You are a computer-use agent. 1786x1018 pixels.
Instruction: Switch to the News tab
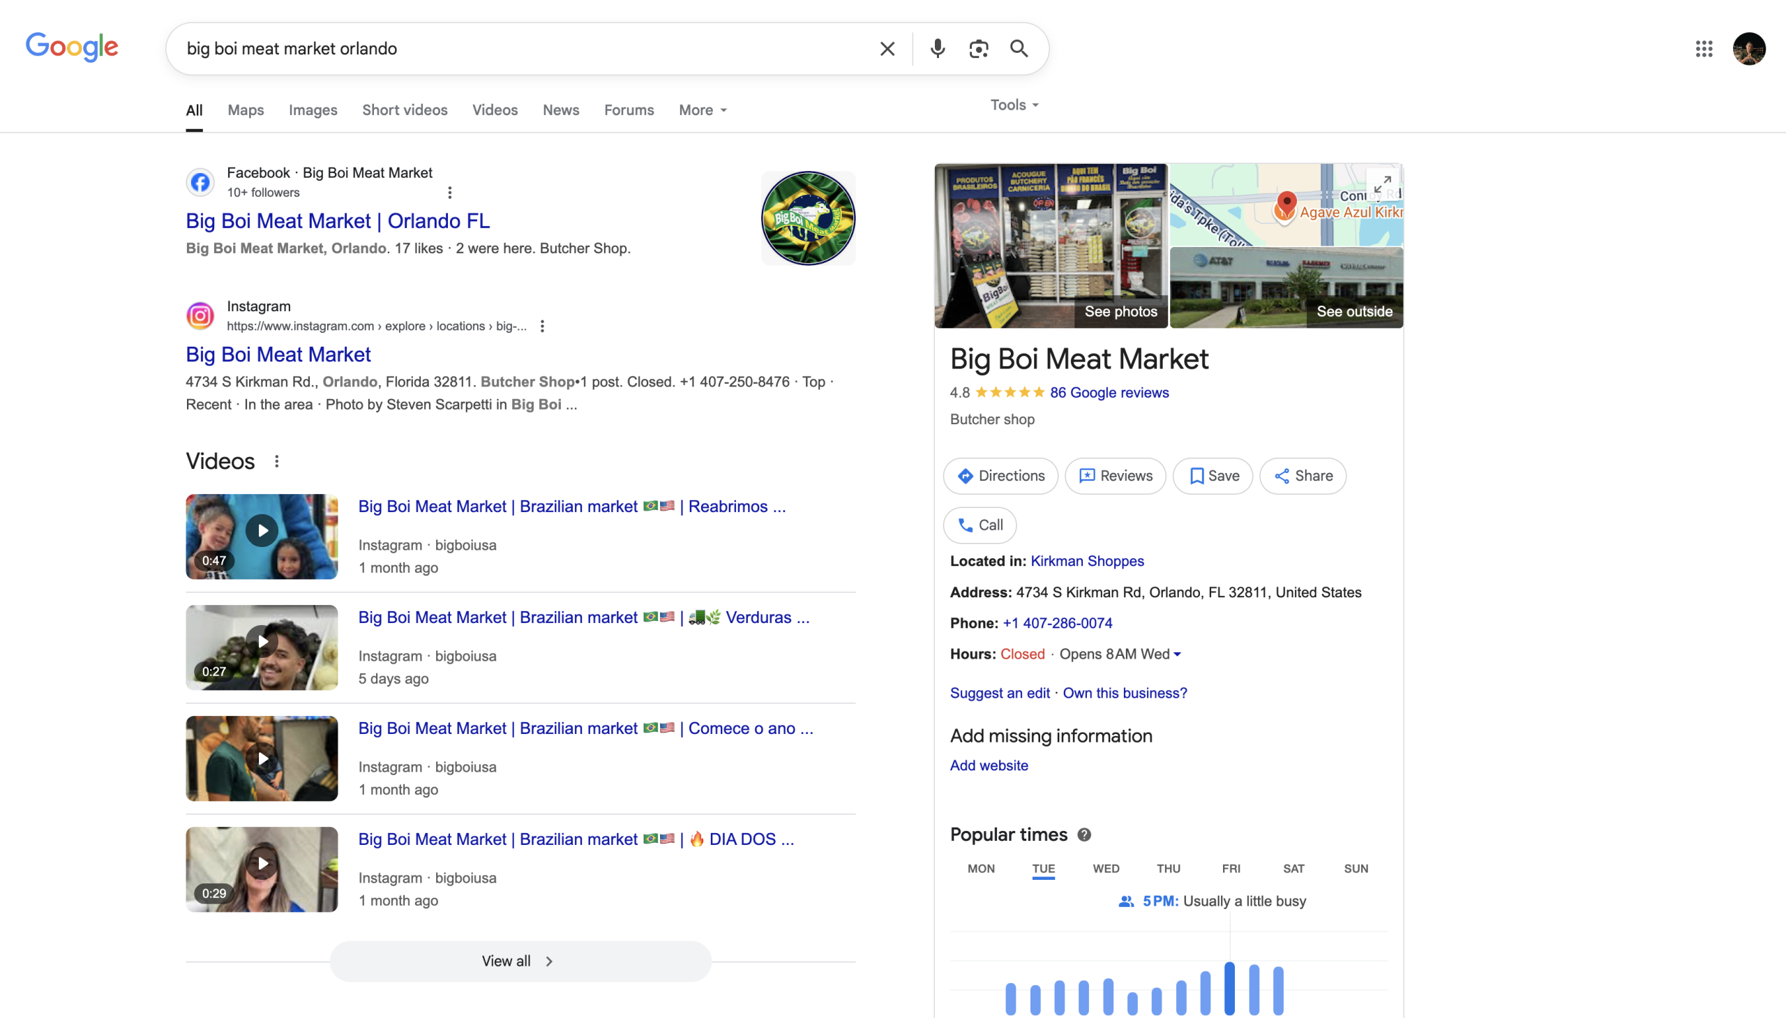pyautogui.click(x=561, y=110)
